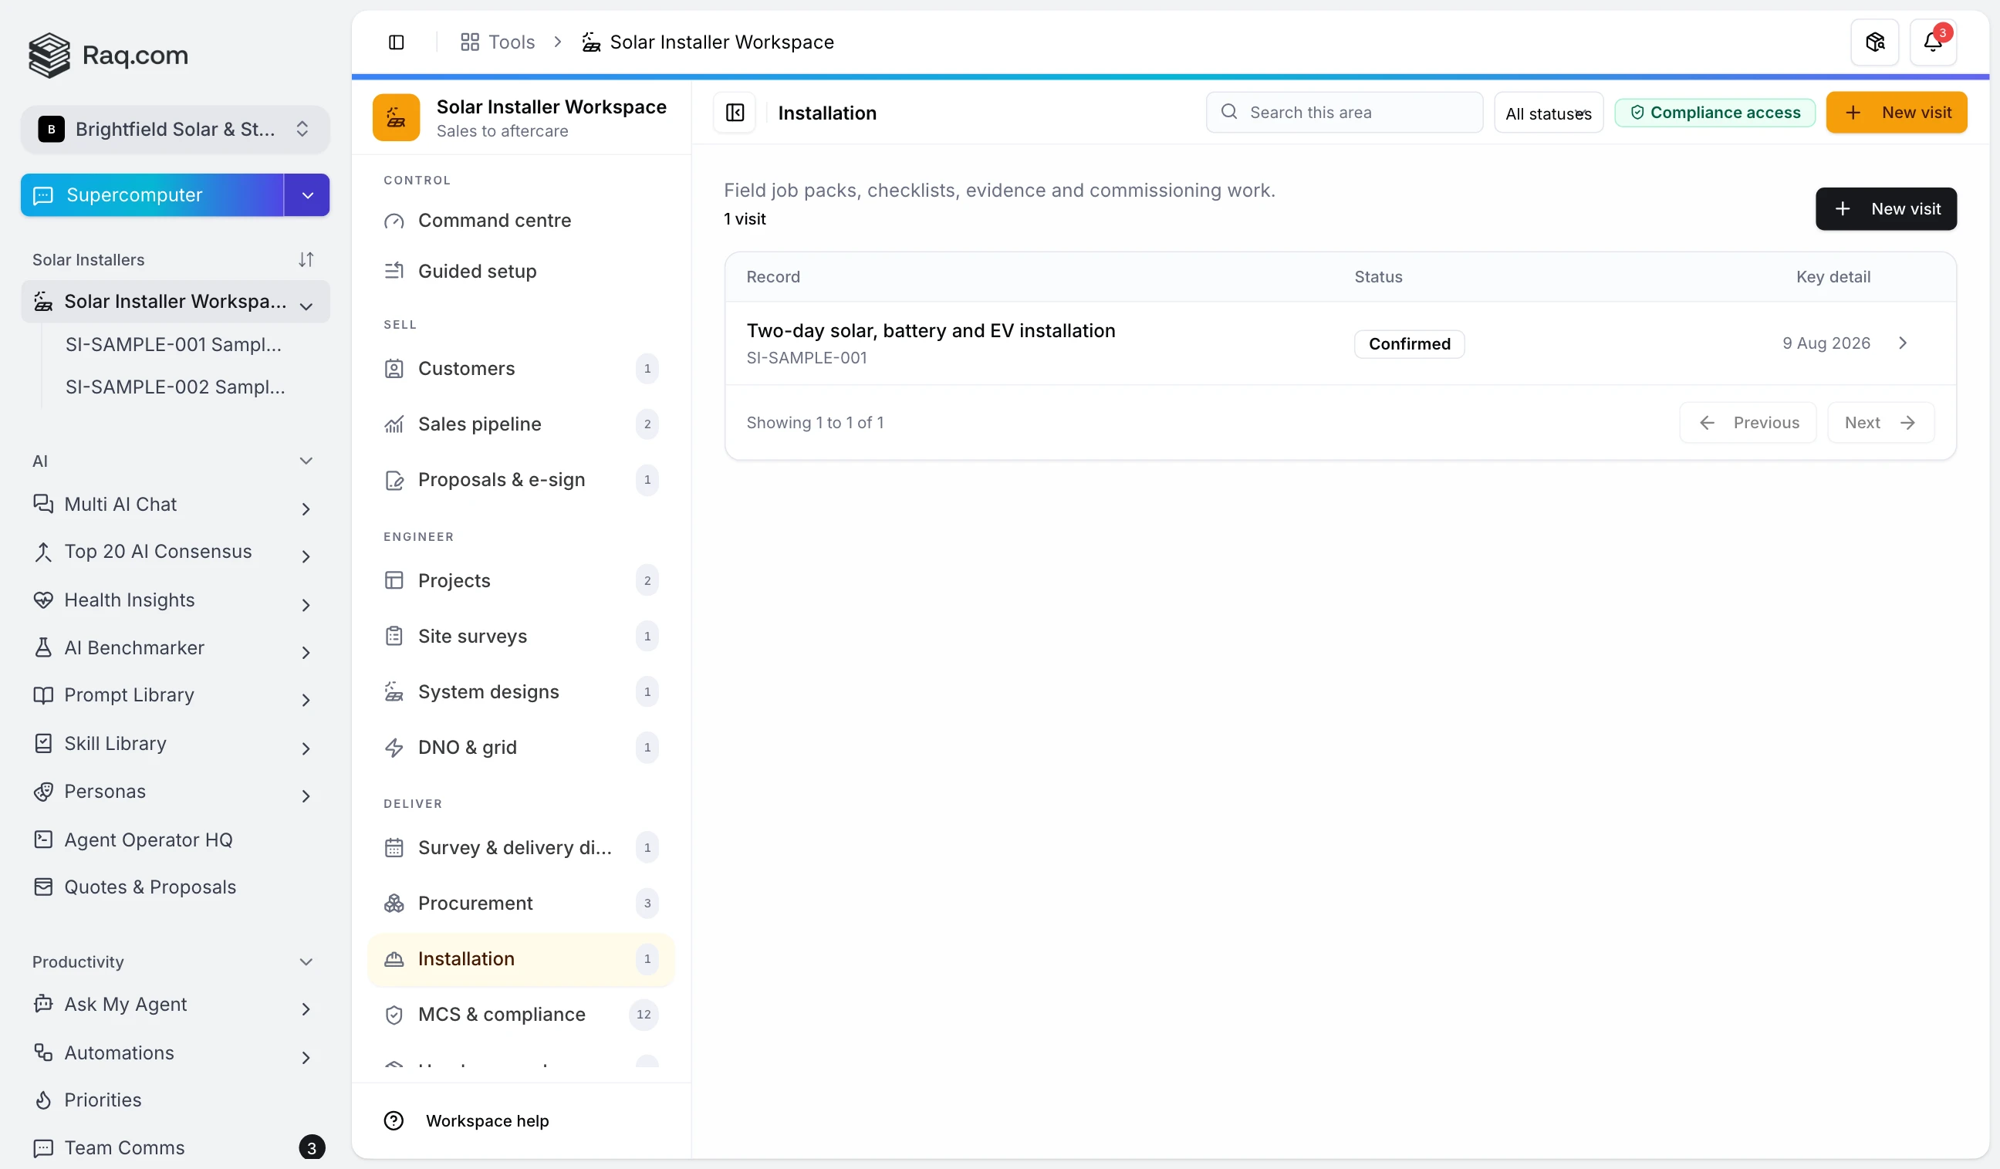The image size is (2000, 1169).
Task: Click the Next pagination button
Action: [x=1880, y=423]
